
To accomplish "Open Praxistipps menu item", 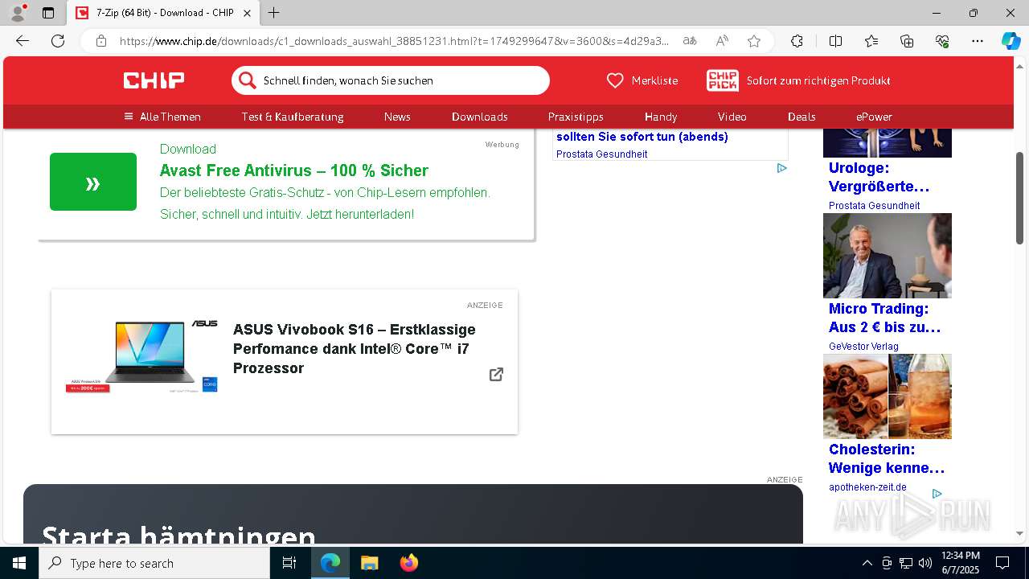I will click(576, 117).
